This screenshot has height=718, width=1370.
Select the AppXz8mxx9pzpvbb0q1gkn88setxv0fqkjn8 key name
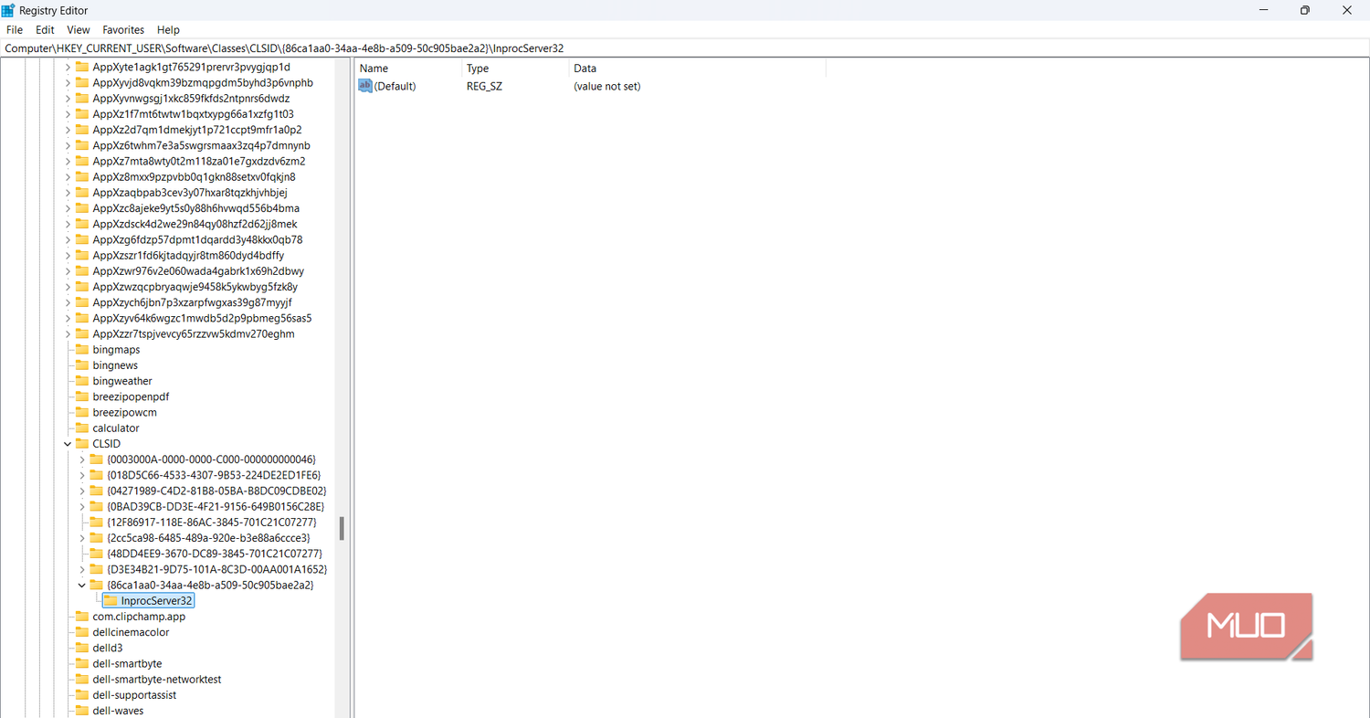(194, 176)
